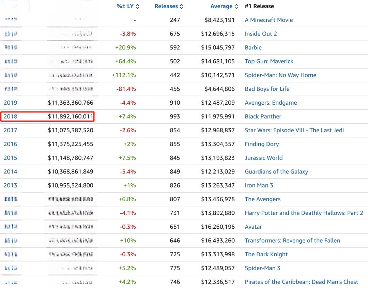
Task: Select the 910 releases value
Action: (175, 103)
